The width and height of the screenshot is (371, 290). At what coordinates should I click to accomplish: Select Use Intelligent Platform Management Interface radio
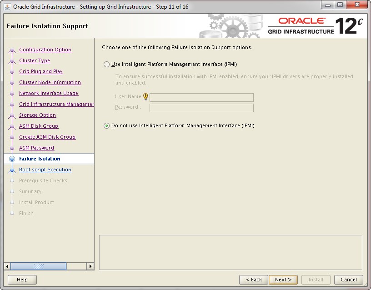point(107,65)
